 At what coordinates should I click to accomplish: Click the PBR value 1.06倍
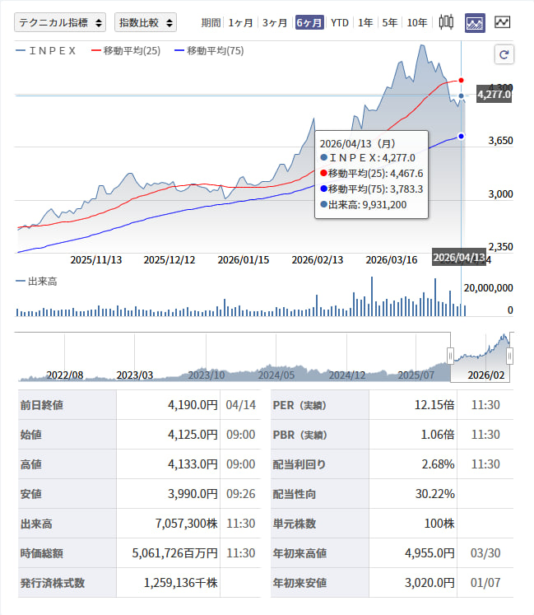(438, 435)
